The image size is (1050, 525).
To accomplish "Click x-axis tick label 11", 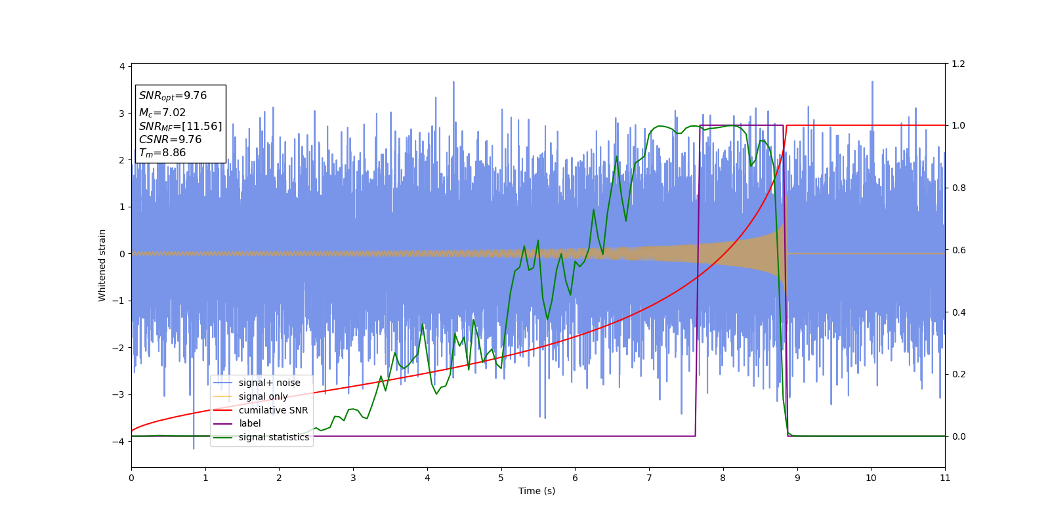I will pyautogui.click(x=945, y=478).
